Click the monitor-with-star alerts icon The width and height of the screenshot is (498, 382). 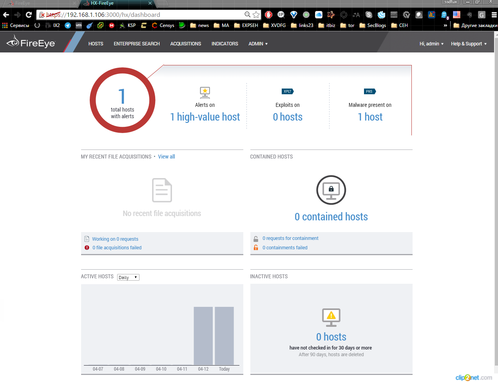pyautogui.click(x=205, y=92)
